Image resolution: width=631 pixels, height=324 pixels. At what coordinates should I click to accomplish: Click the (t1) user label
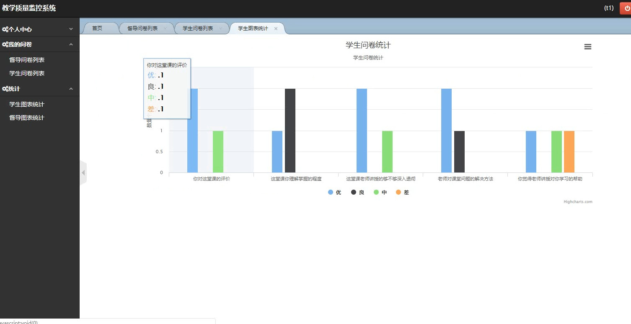click(x=609, y=8)
